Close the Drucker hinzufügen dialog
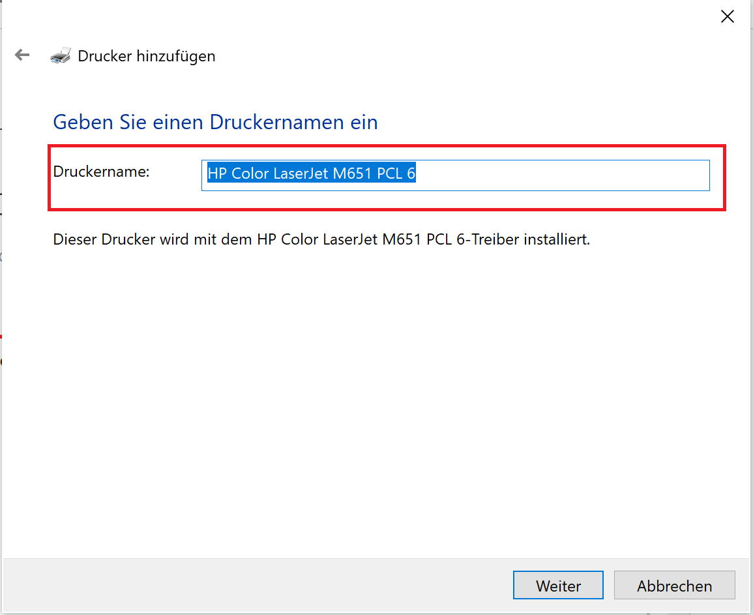 point(727,16)
